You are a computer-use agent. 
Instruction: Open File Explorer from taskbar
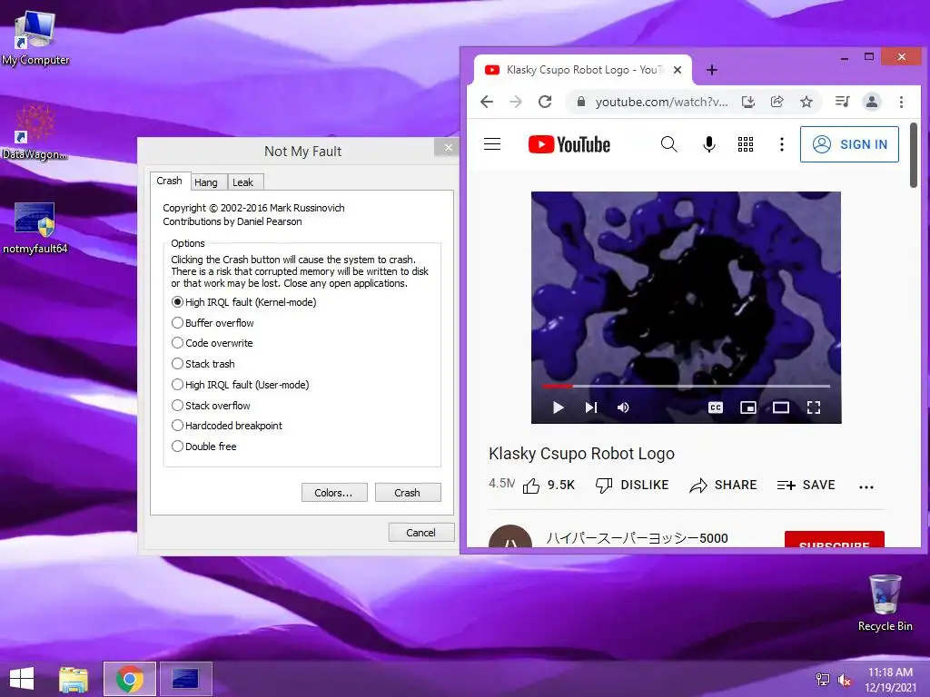74,679
